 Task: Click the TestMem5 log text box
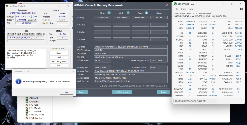[x=26, y=59]
